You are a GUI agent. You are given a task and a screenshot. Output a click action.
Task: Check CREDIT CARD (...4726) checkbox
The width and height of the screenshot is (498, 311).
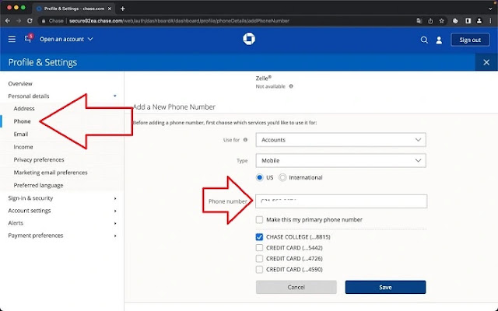point(259,259)
